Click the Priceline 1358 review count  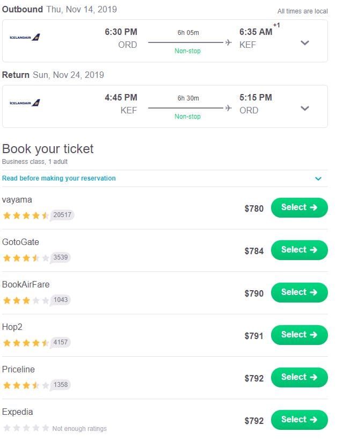click(x=61, y=385)
